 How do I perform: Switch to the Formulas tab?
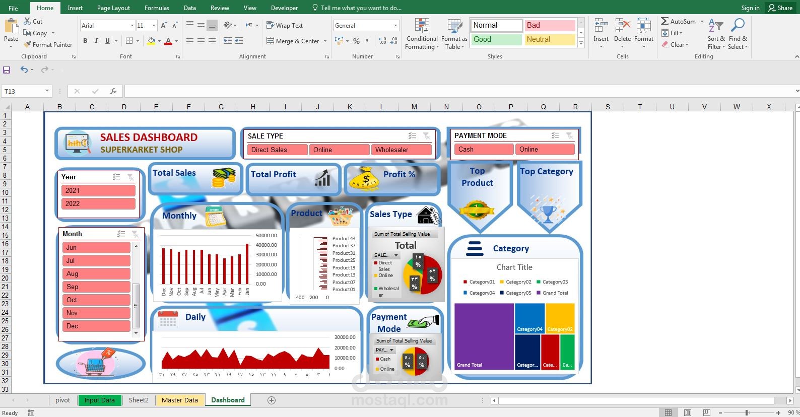[157, 8]
